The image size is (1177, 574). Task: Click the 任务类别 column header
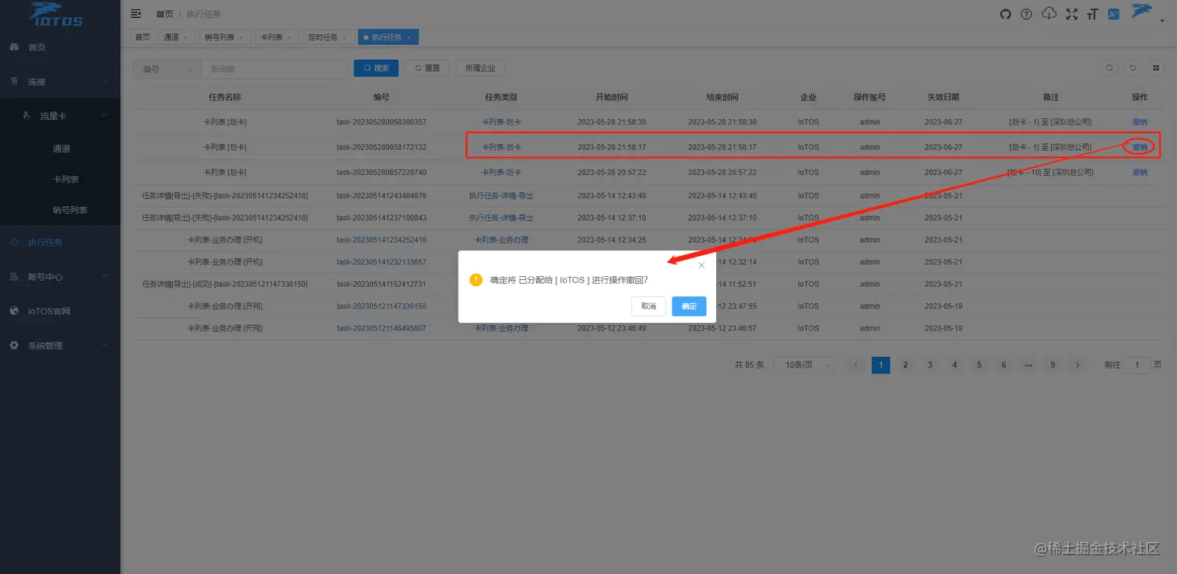pyautogui.click(x=501, y=97)
